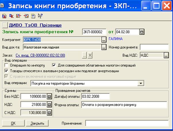Open the ДИВО ТзОВ Прізвище link

(x=35, y=25)
